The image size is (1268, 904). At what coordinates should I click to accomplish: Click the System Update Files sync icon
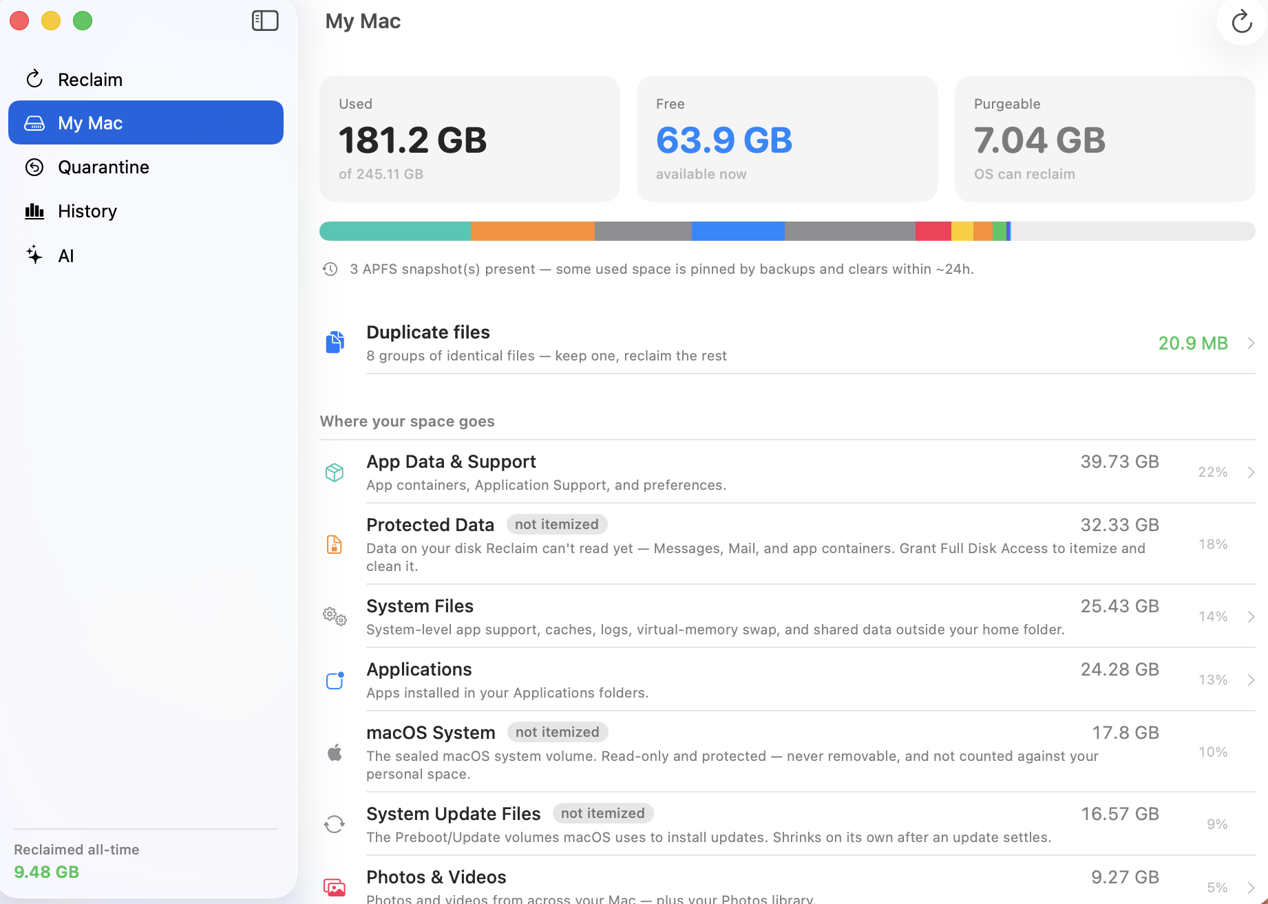click(x=335, y=824)
